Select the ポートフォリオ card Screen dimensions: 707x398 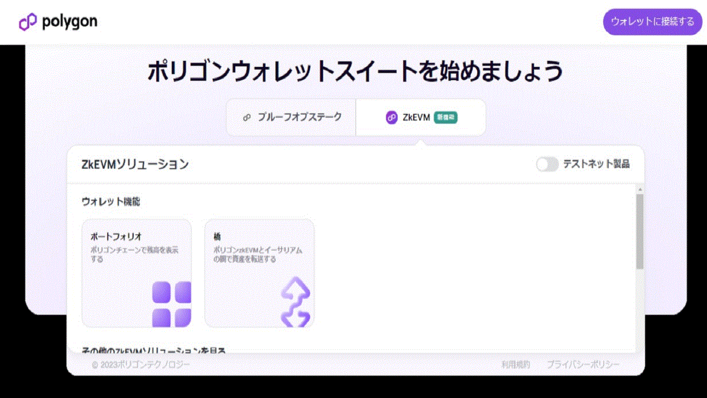click(136, 271)
